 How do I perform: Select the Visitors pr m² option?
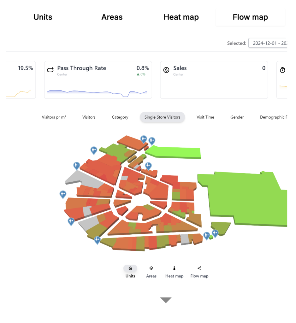click(x=54, y=117)
